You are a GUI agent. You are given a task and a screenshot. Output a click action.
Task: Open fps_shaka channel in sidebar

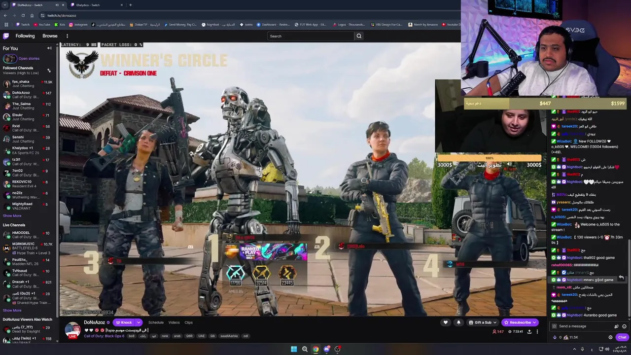[29, 84]
